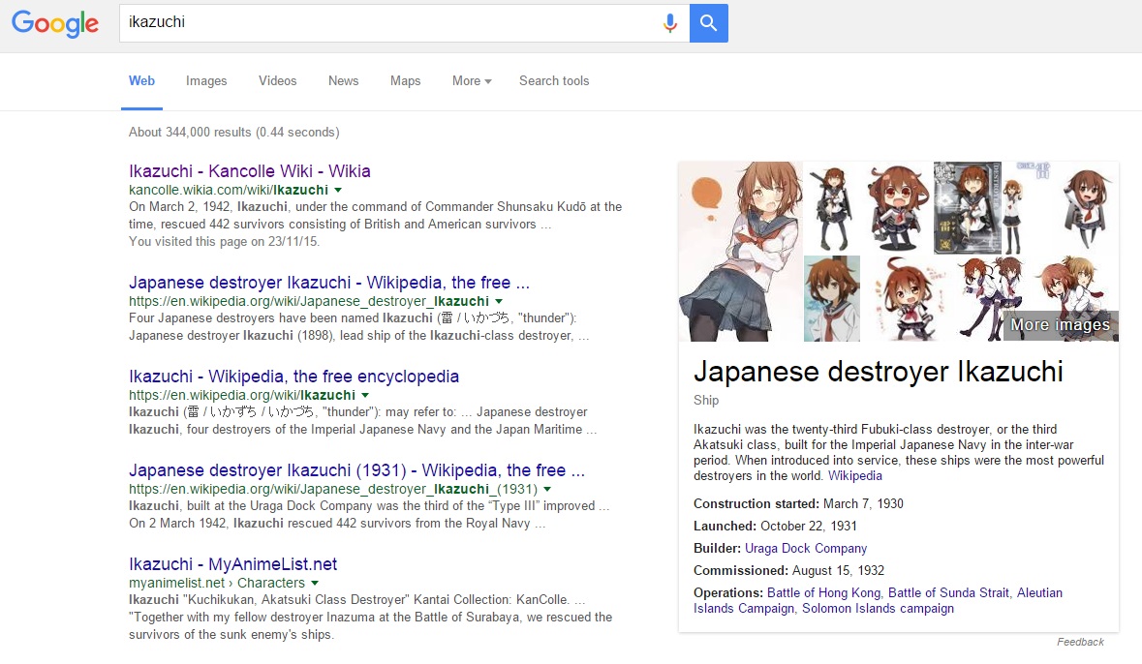Open the Uraga Dock Company link
This screenshot has width=1142, height=664.
click(806, 548)
